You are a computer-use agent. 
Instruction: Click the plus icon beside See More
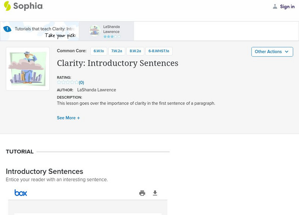point(78,118)
